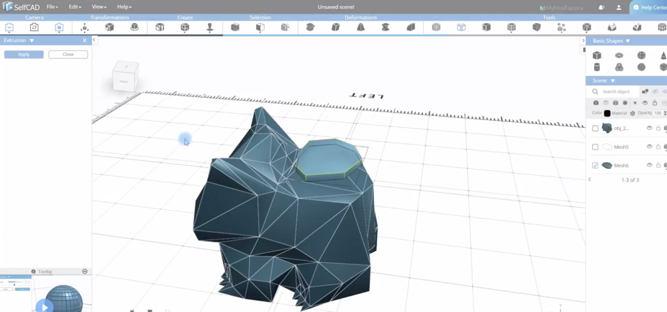Image resolution: width=667 pixels, height=312 pixels.
Task: Open the MyMiniFactory link
Action: tap(561, 8)
